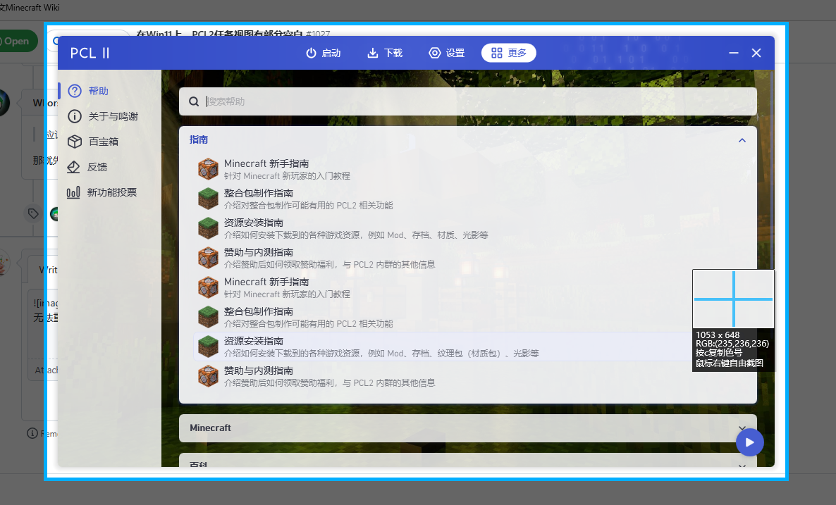The image size is (836, 505).
Task: Select the 新功能投票 chart icon
Action: [x=74, y=192]
